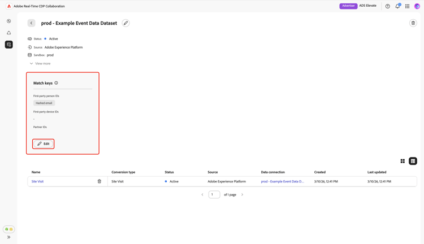Open the prod - Example Event Data connection link
Screen dimensions: 424x244
click(283, 181)
